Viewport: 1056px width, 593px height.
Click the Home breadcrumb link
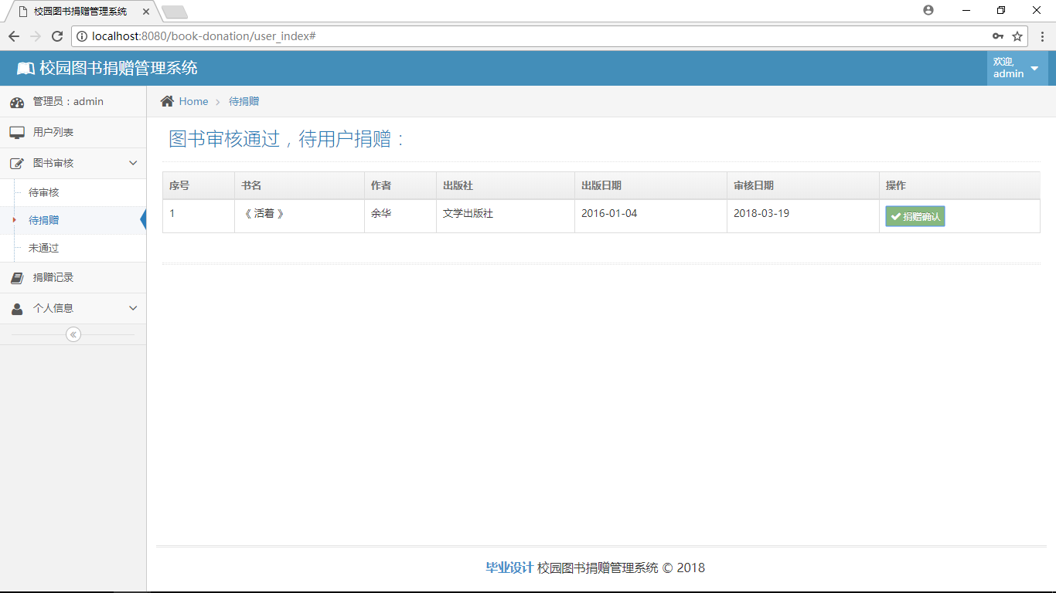click(193, 101)
